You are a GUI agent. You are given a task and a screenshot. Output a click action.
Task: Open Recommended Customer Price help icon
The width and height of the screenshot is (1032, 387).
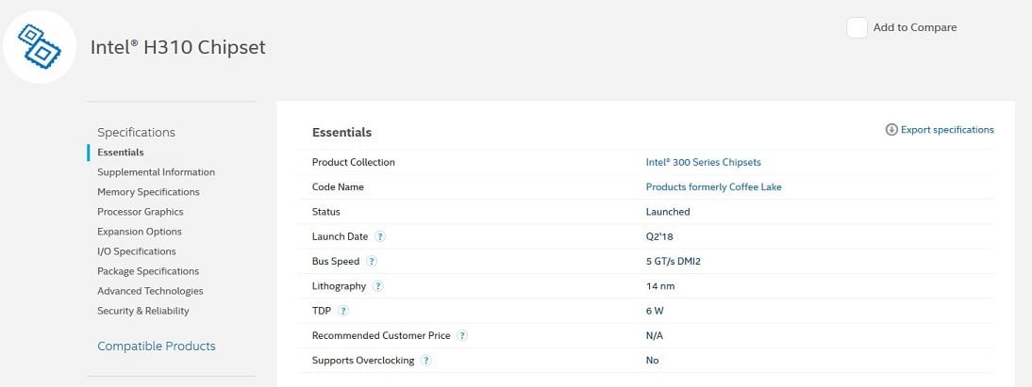(462, 335)
